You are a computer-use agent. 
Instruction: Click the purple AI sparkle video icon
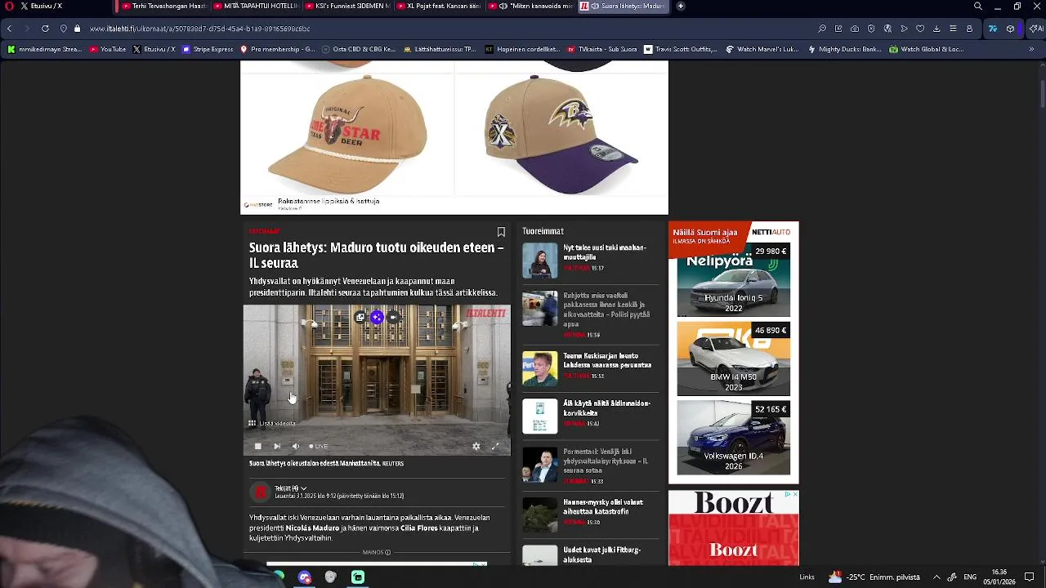coord(377,317)
